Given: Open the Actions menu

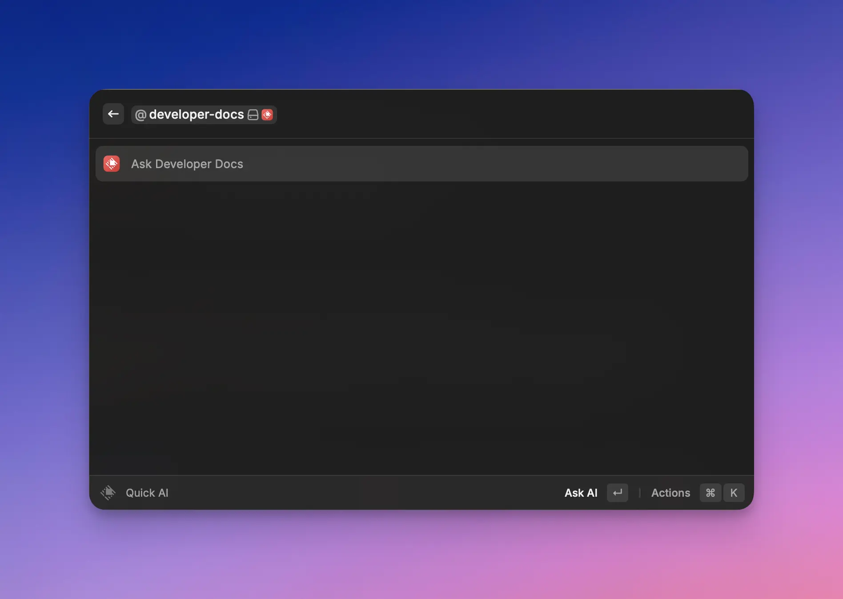Looking at the screenshot, I should (670, 493).
